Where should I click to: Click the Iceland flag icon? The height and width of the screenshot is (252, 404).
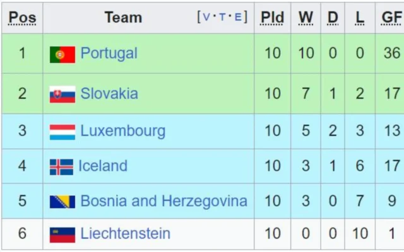[61, 167]
